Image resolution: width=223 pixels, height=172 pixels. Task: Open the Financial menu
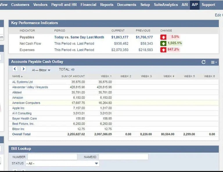pos(88,5)
